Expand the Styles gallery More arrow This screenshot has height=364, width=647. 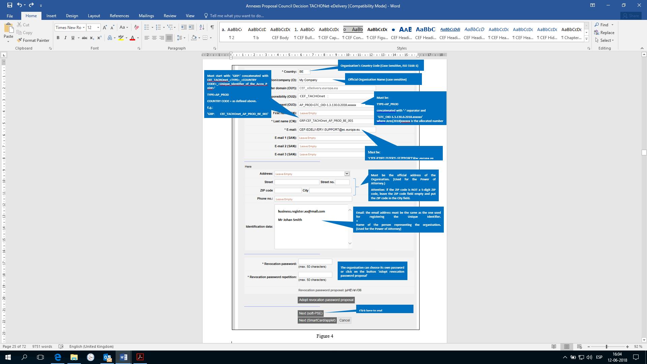pos(586,39)
